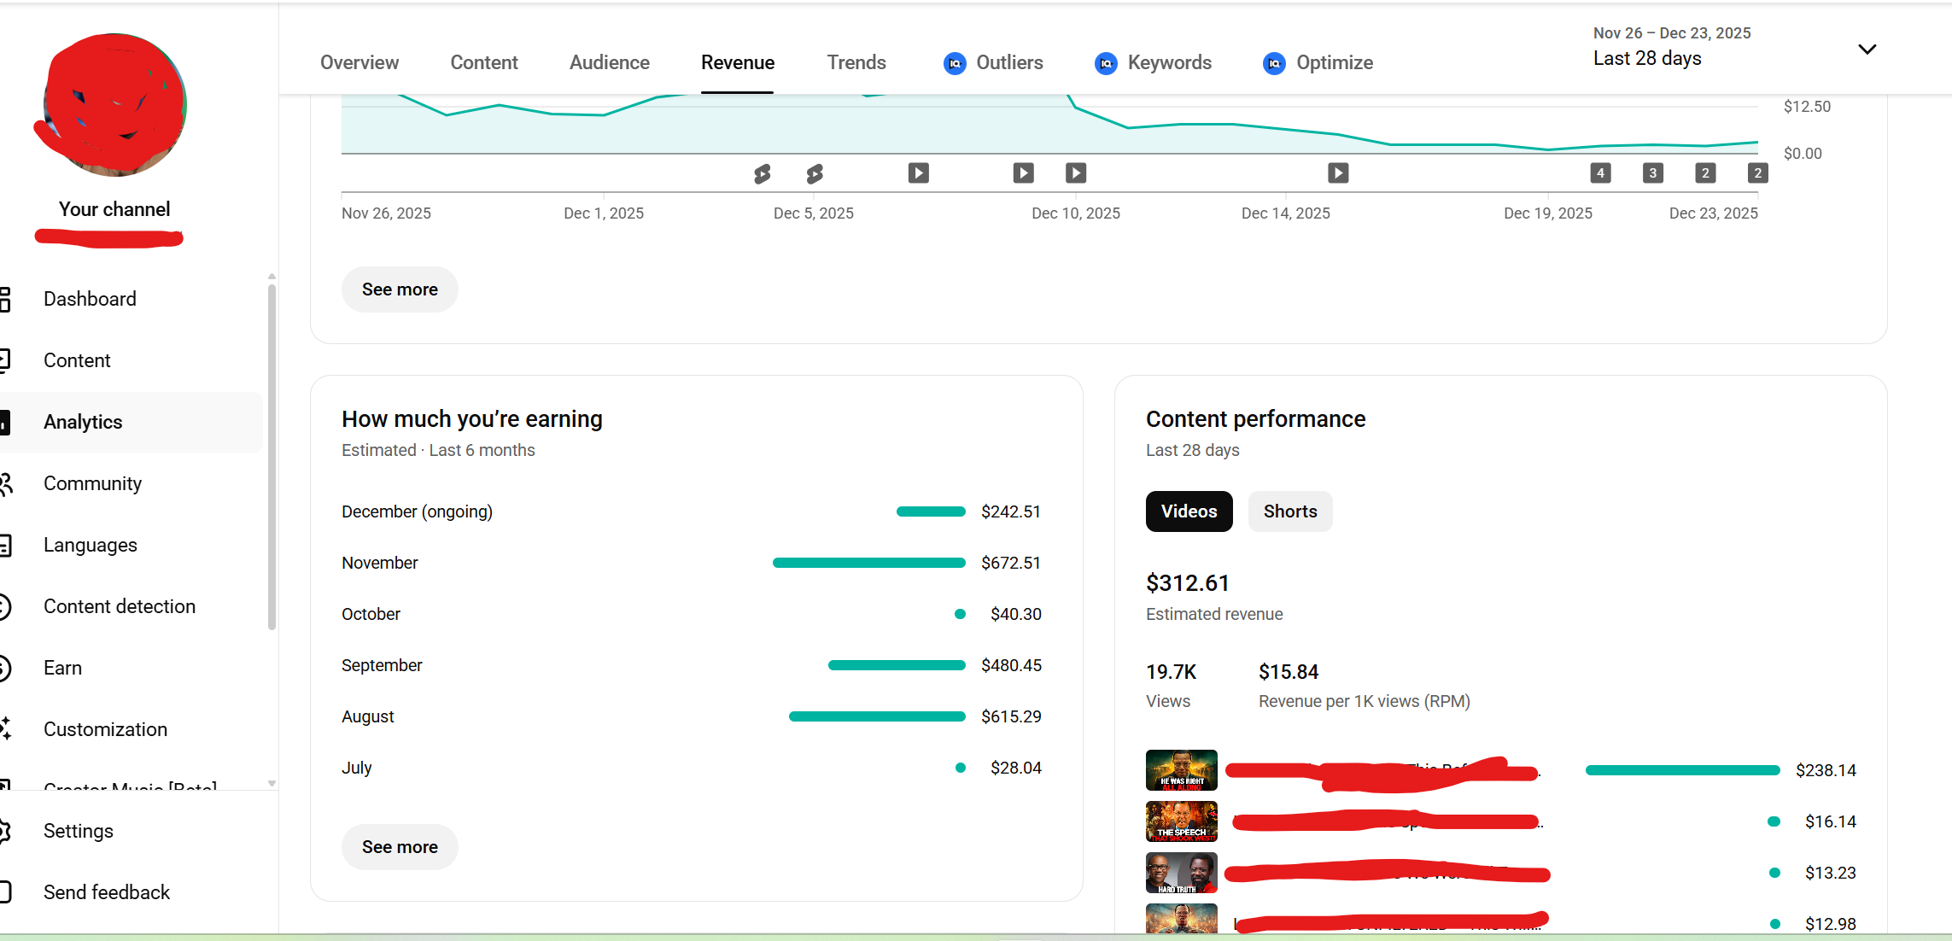Click the Outliers tab icon
Viewport: 1952px width, 941px height.
(x=955, y=63)
